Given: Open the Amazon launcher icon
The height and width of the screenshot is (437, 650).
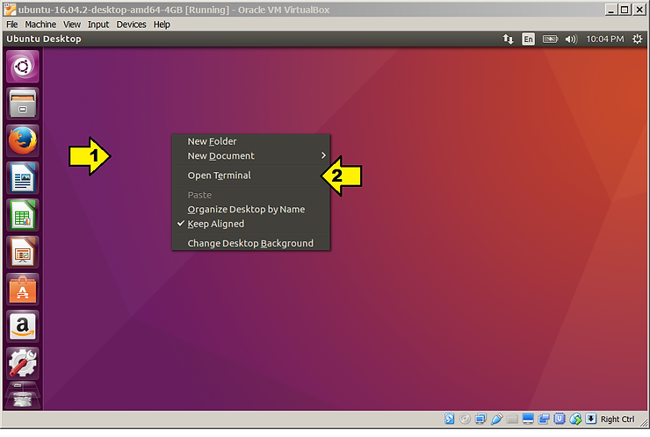Looking at the screenshot, I should click(x=23, y=326).
